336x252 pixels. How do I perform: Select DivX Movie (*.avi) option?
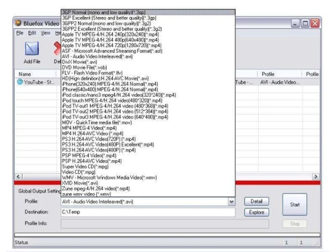point(148,62)
